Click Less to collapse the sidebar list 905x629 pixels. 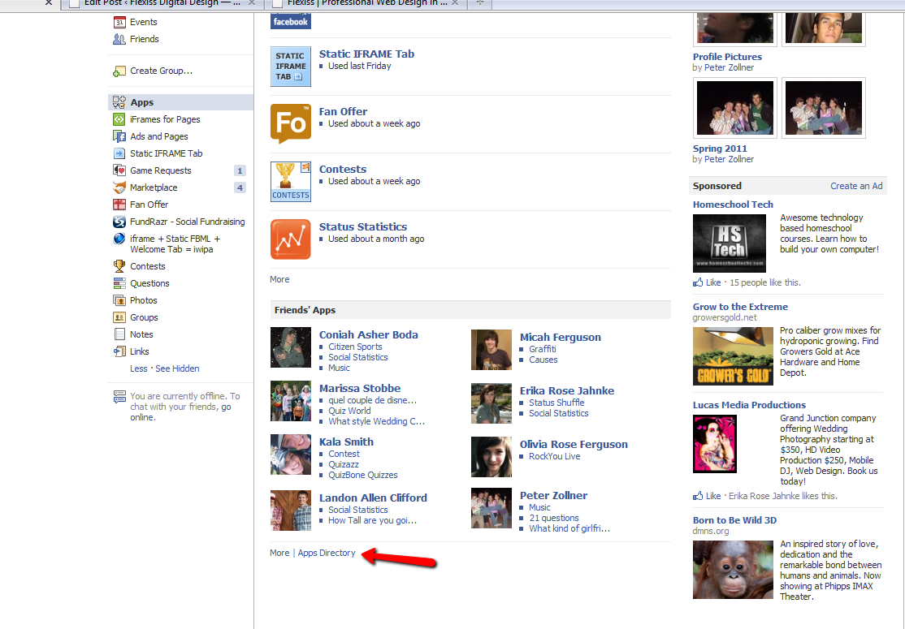click(139, 369)
